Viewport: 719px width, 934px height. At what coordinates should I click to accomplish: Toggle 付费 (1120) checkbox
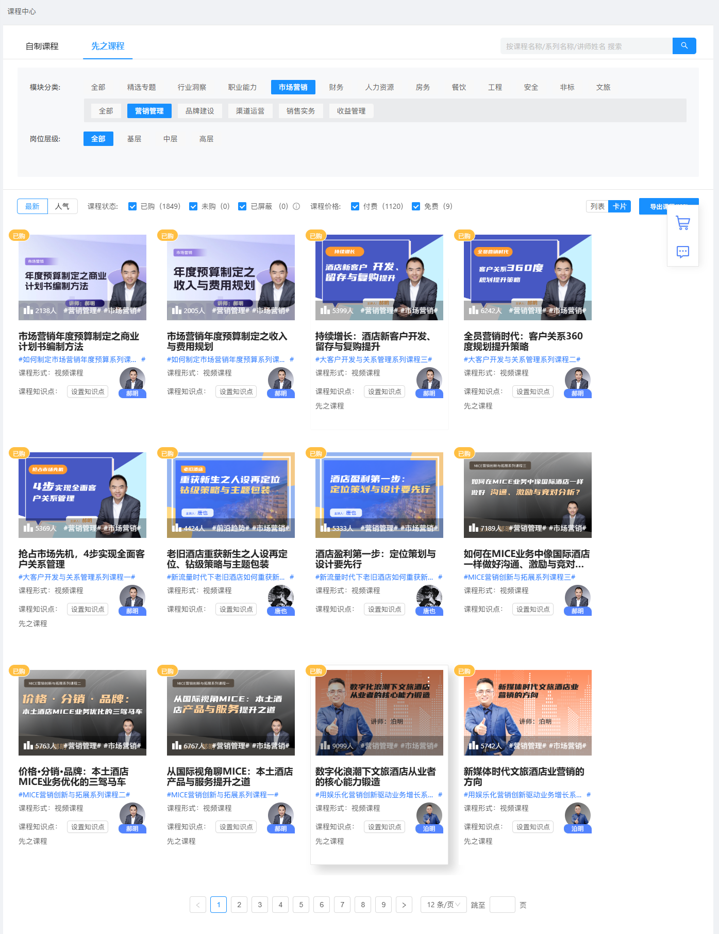355,206
